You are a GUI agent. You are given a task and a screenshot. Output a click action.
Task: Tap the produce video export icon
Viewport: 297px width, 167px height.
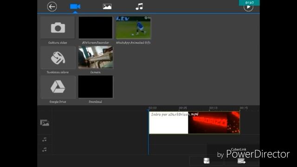point(241,161)
